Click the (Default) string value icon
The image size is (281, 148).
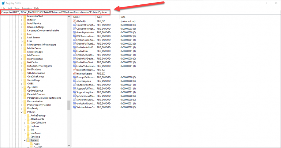[x=75, y=21]
